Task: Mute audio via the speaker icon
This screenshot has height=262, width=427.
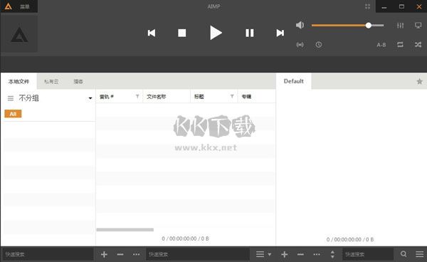Action: click(300, 25)
